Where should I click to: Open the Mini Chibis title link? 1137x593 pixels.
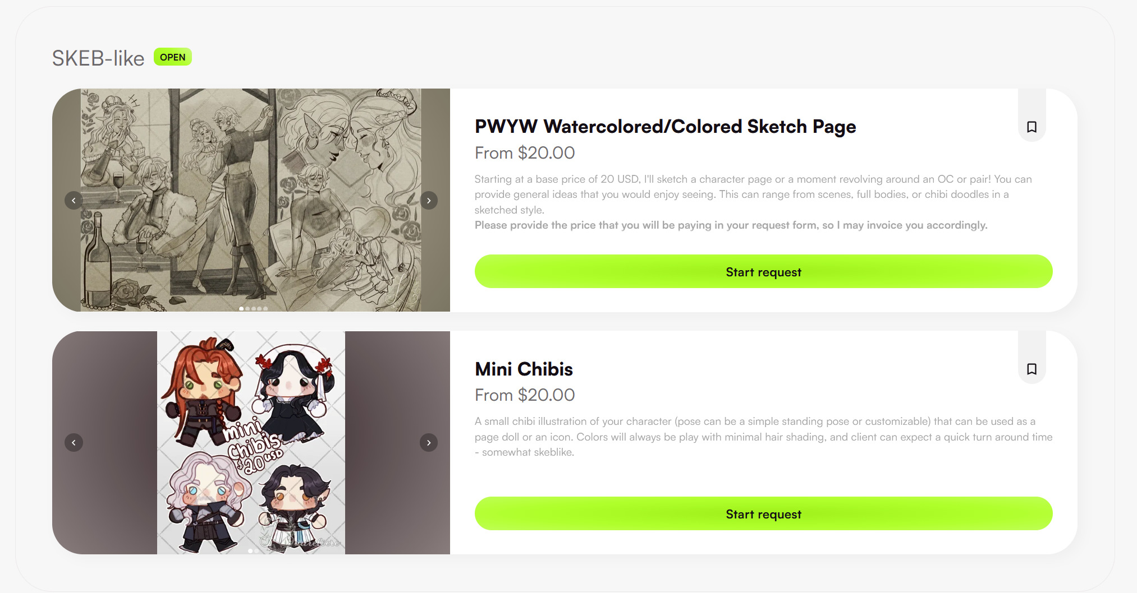pyautogui.click(x=524, y=369)
